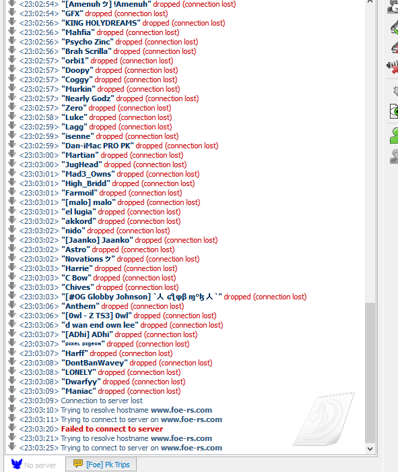Click the username "PIXEL PIGEON"
The height and width of the screenshot is (472, 398).
(x=84, y=344)
